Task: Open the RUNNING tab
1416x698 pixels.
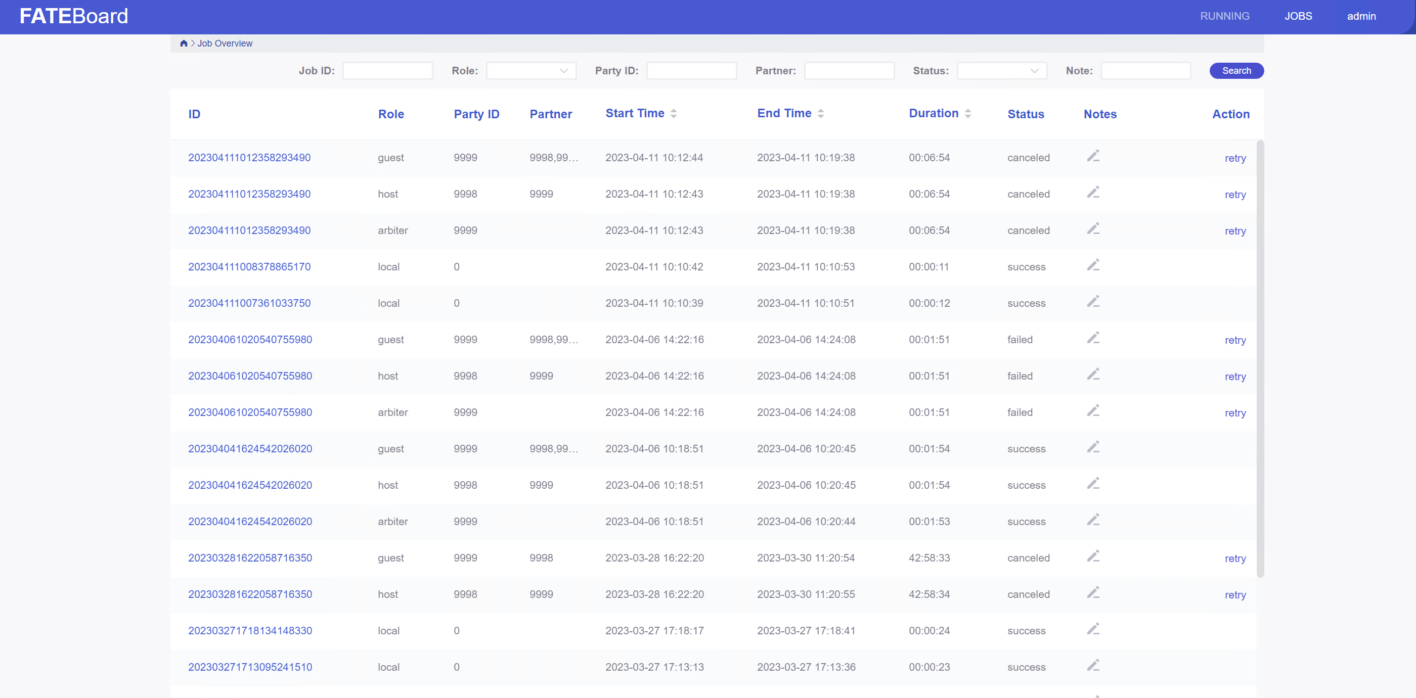Action: 1224,17
